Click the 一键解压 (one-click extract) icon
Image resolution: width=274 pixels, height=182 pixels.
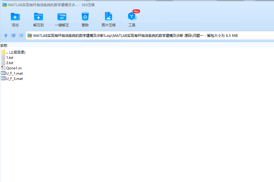(x=62, y=17)
